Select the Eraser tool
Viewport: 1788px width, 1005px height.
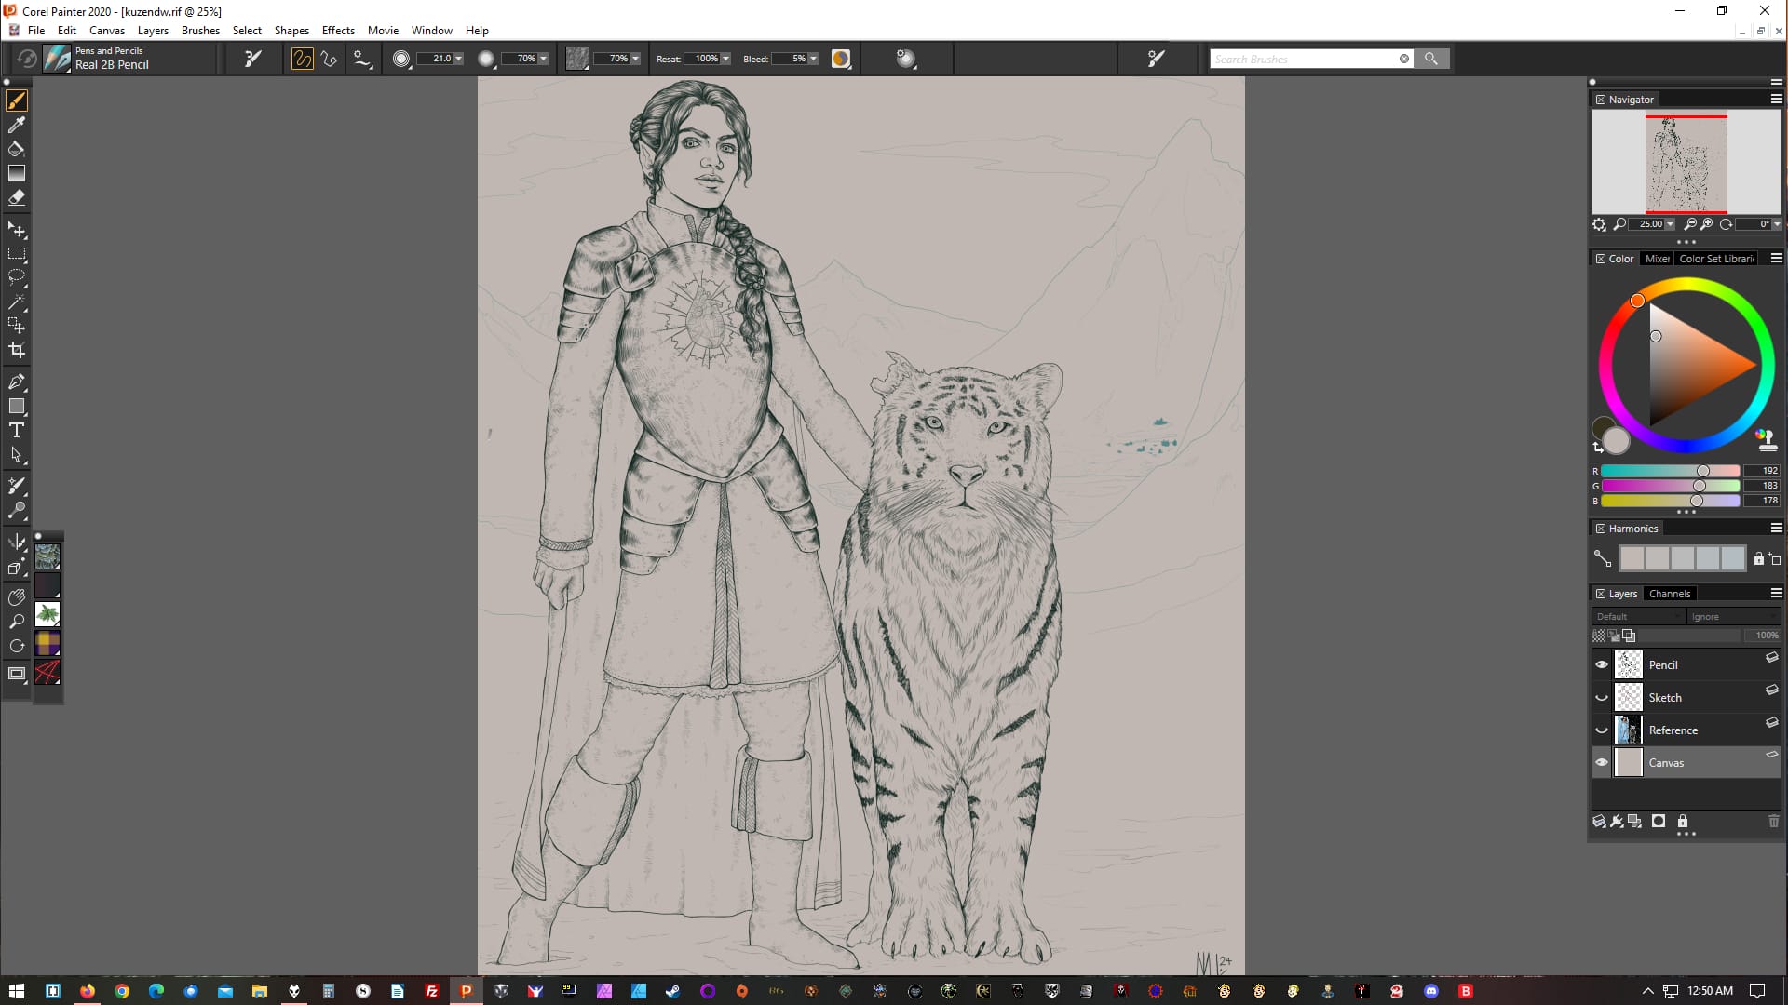pyautogui.click(x=16, y=197)
